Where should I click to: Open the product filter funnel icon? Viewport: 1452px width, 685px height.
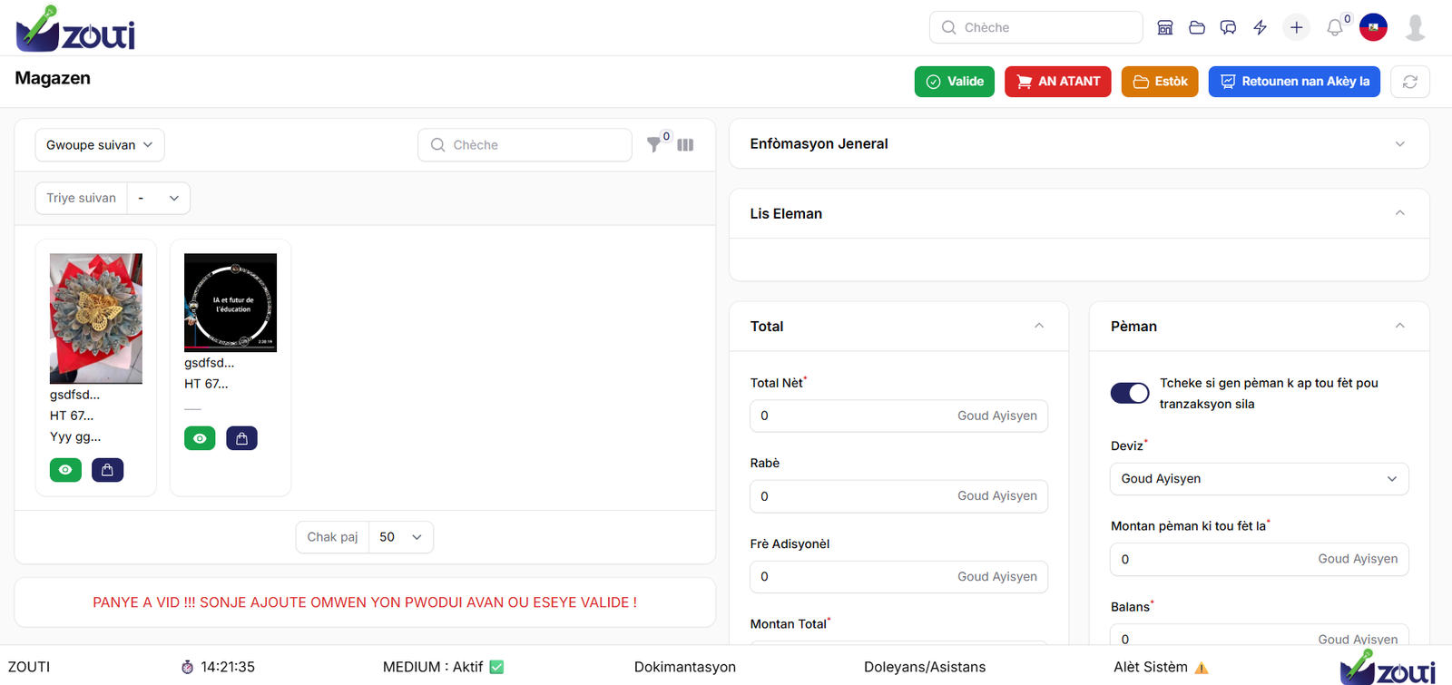pos(653,144)
